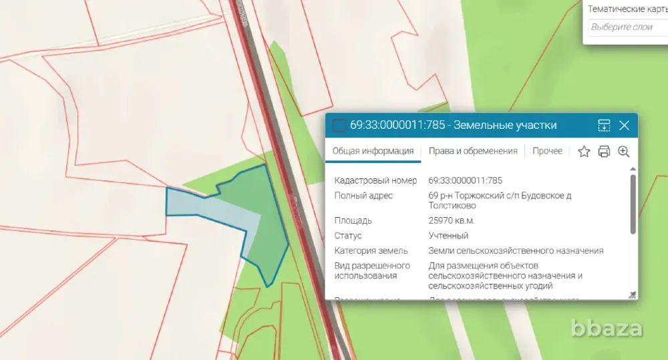This screenshot has width=668, height=360.
Task: Click the Для размещения объектов usage value
Action: [x=505, y=276]
